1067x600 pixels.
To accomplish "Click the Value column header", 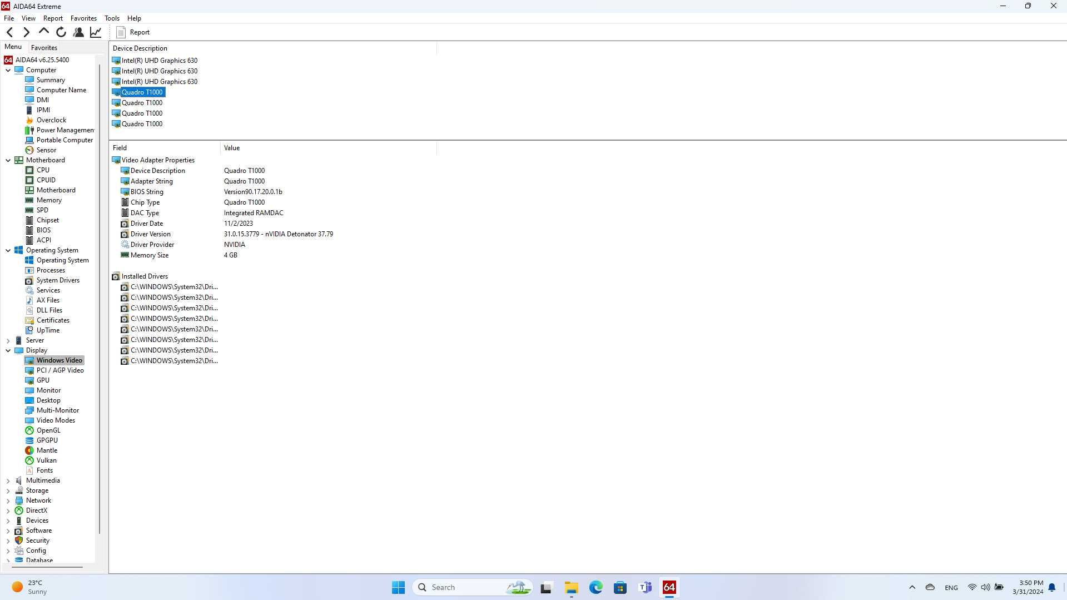I will pos(328,148).
